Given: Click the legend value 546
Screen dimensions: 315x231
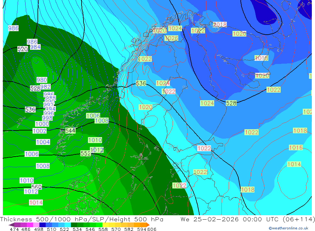Looking at the screenshot, I should (90, 229).
